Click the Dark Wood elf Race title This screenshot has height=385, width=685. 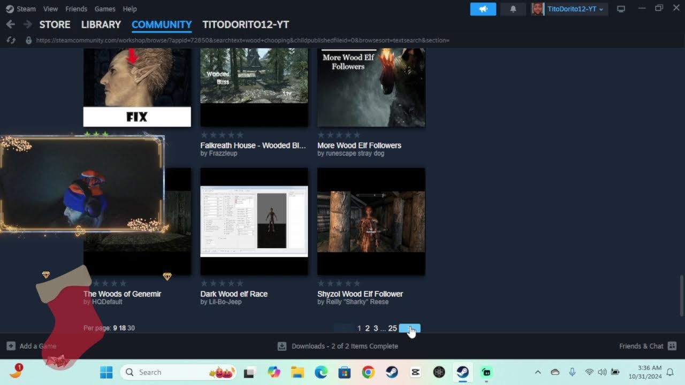(234, 294)
